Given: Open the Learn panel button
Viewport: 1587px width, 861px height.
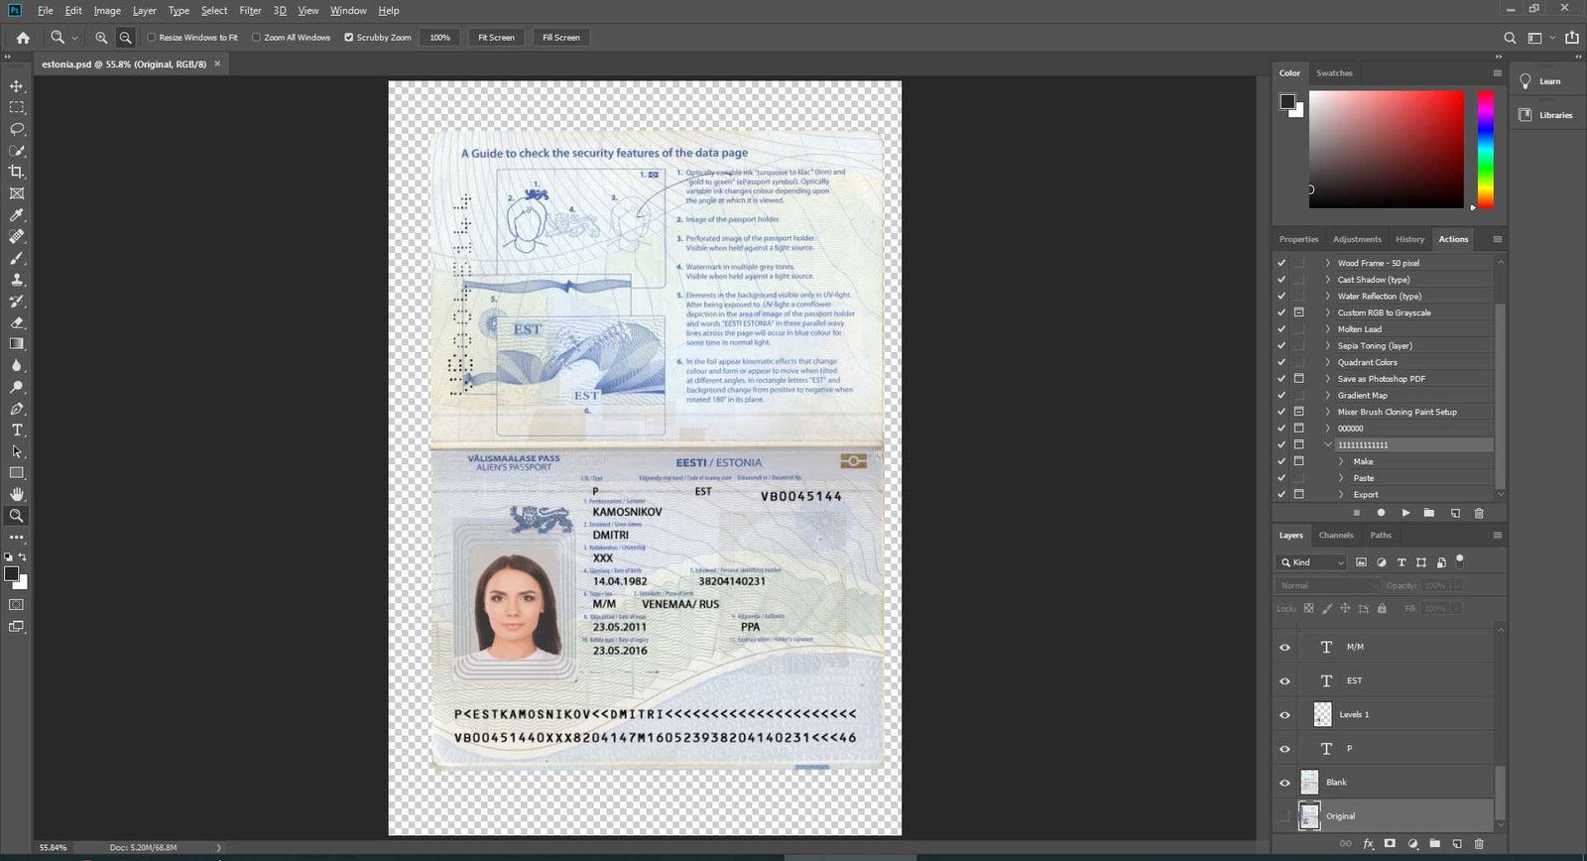Looking at the screenshot, I should pos(1540,81).
